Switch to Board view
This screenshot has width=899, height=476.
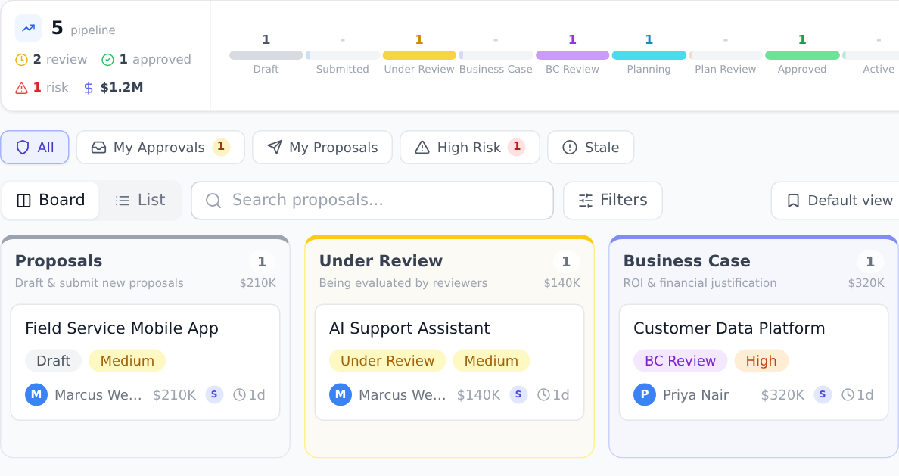51,200
